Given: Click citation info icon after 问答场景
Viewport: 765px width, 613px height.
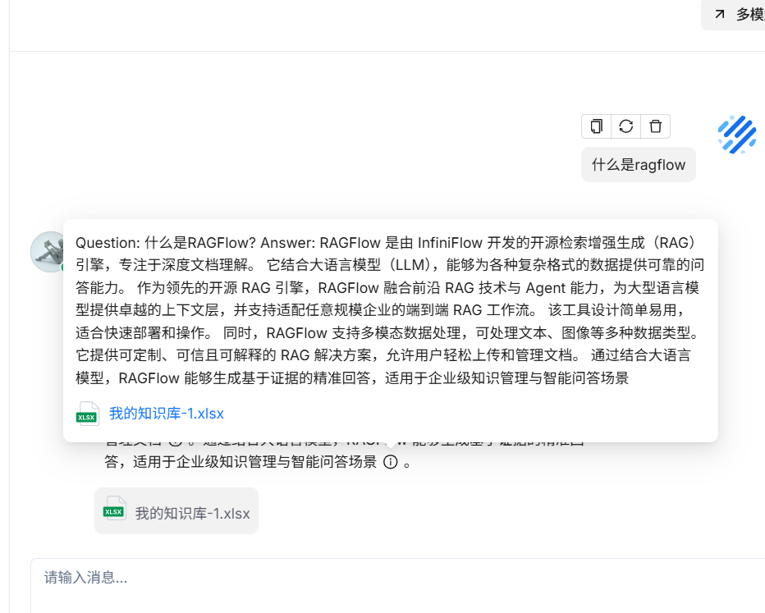Looking at the screenshot, I should (391, 461).
